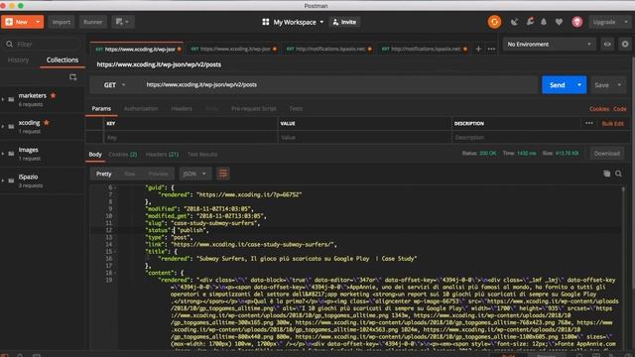Image resolution: width=635 pixels, height=357 pixels.
Task: Open the New button dropdown arrow
Action: (38, 22)
